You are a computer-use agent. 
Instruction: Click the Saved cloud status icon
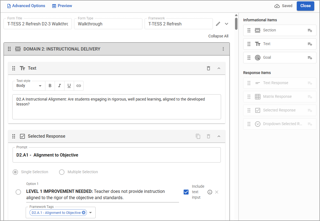[x=277, y=6]
